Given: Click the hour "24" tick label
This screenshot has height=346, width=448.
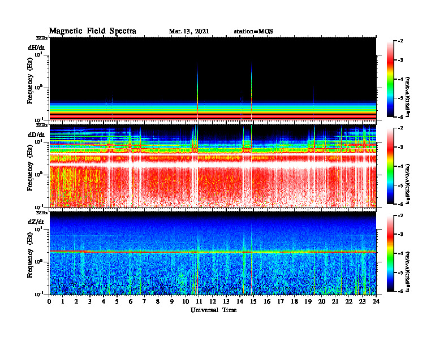Looking at the screenshot, I should coord(376,302).
